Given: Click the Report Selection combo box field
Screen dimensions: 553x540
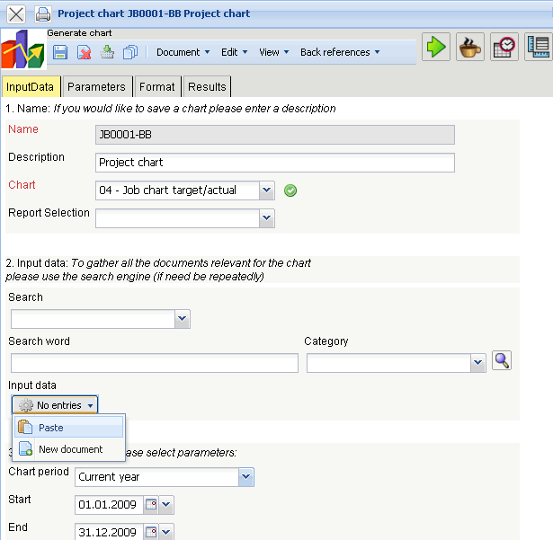Looking at the screenshot, I should pyautogui.click(x=177, y=218).
